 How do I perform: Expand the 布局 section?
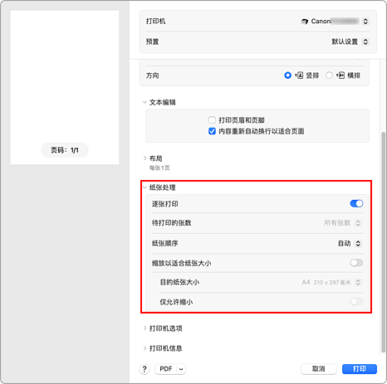[x=145, y=158]
